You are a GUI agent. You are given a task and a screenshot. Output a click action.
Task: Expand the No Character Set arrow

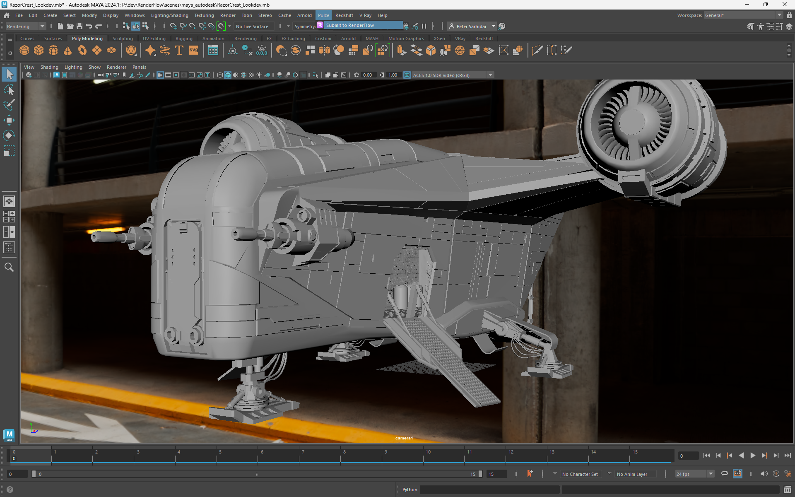coord(555,474)
